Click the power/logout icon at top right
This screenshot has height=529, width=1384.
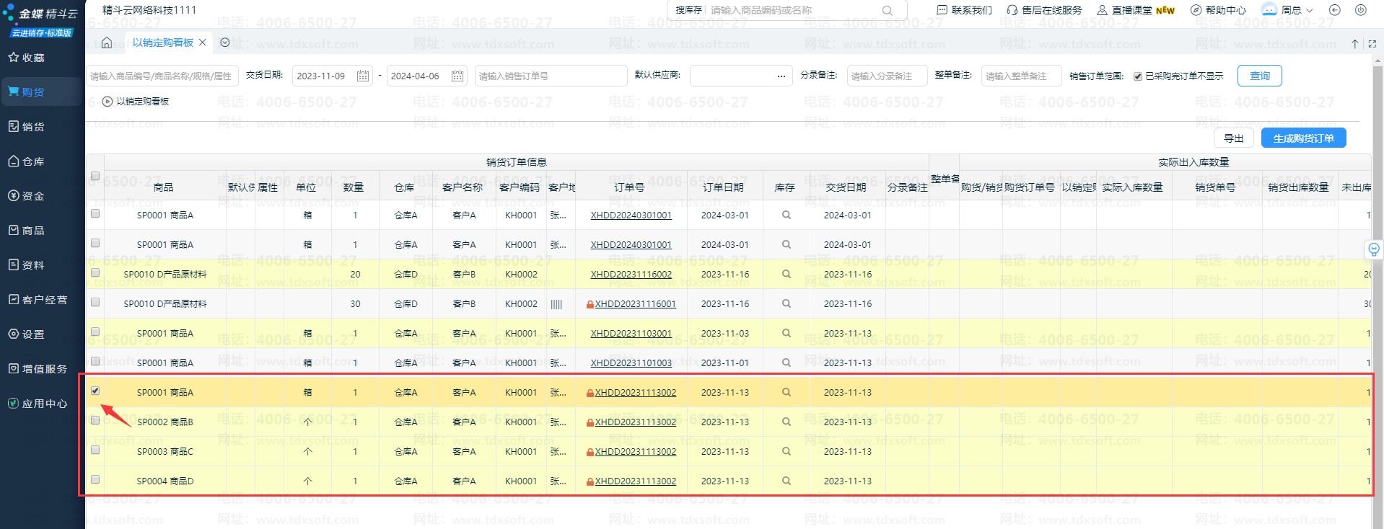1361,10
